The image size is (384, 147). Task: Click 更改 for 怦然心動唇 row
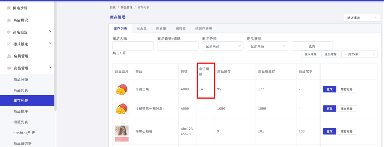329,131
